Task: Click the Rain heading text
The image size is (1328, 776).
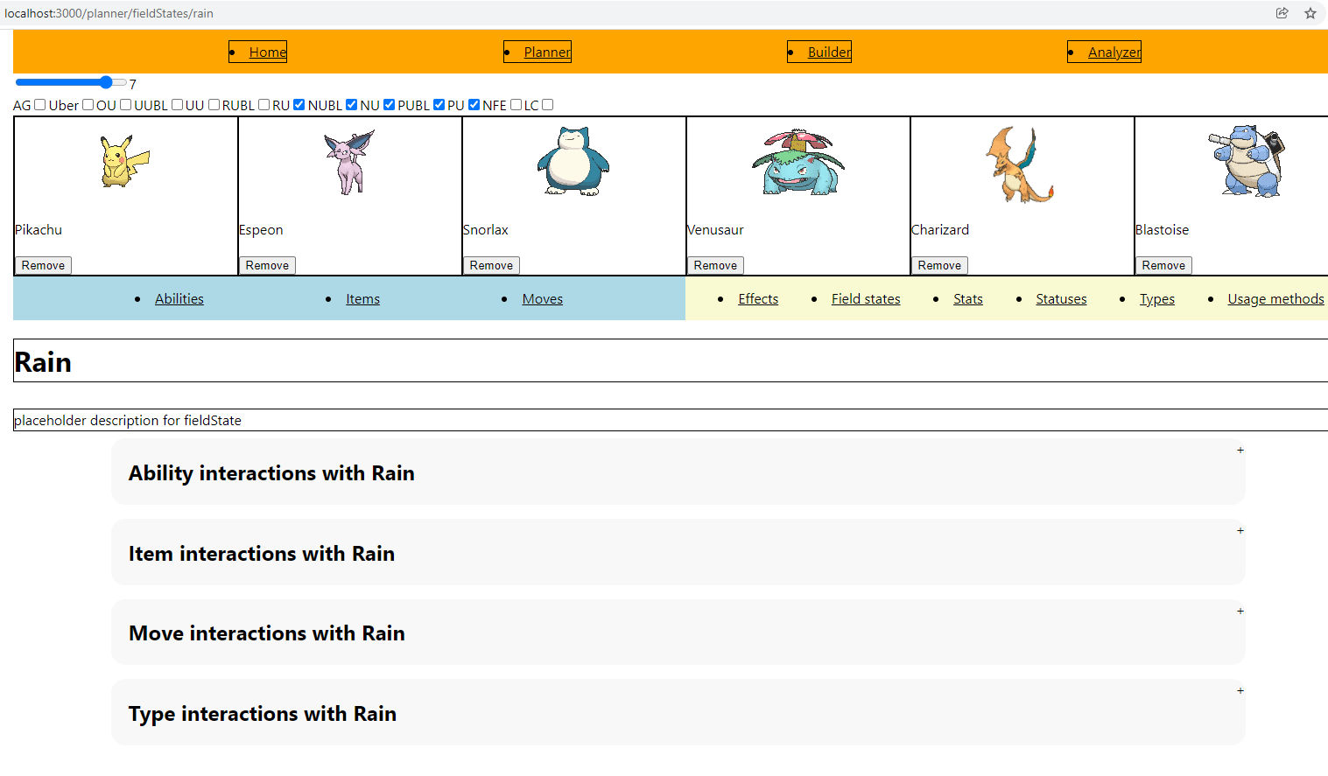Action: pos(43,362)
